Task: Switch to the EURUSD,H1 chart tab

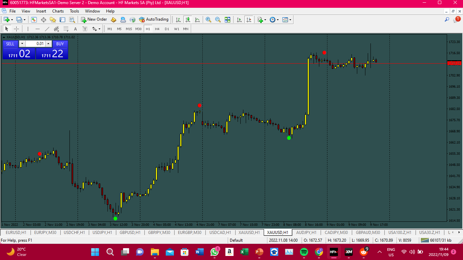Action: [16, 233]
